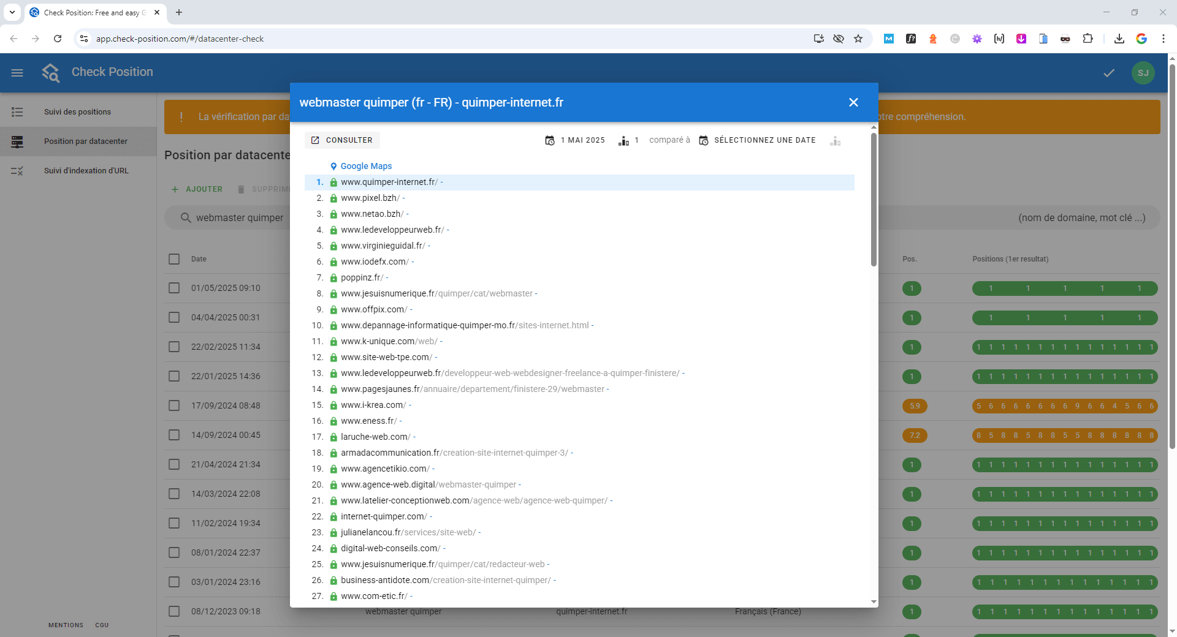Open a new browser tab
This screenshot has width=1177, height=637.
pyautogui.click(x=179, y=12)
